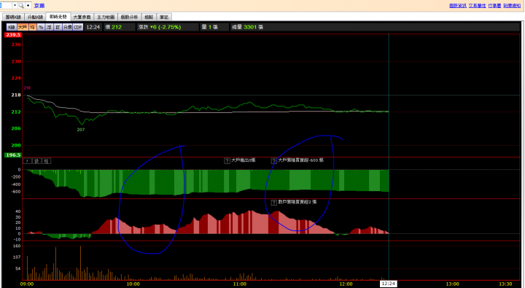
Task: Click the question mark beside 散戶累積買賣超
Action: click(274, 202)
